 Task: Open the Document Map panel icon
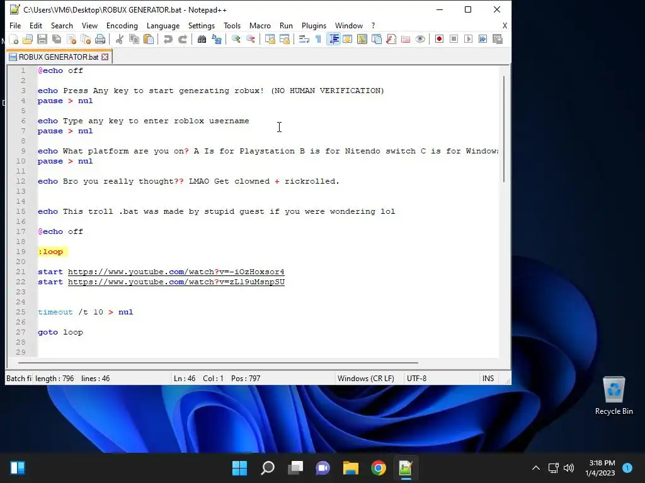point(362,40)
